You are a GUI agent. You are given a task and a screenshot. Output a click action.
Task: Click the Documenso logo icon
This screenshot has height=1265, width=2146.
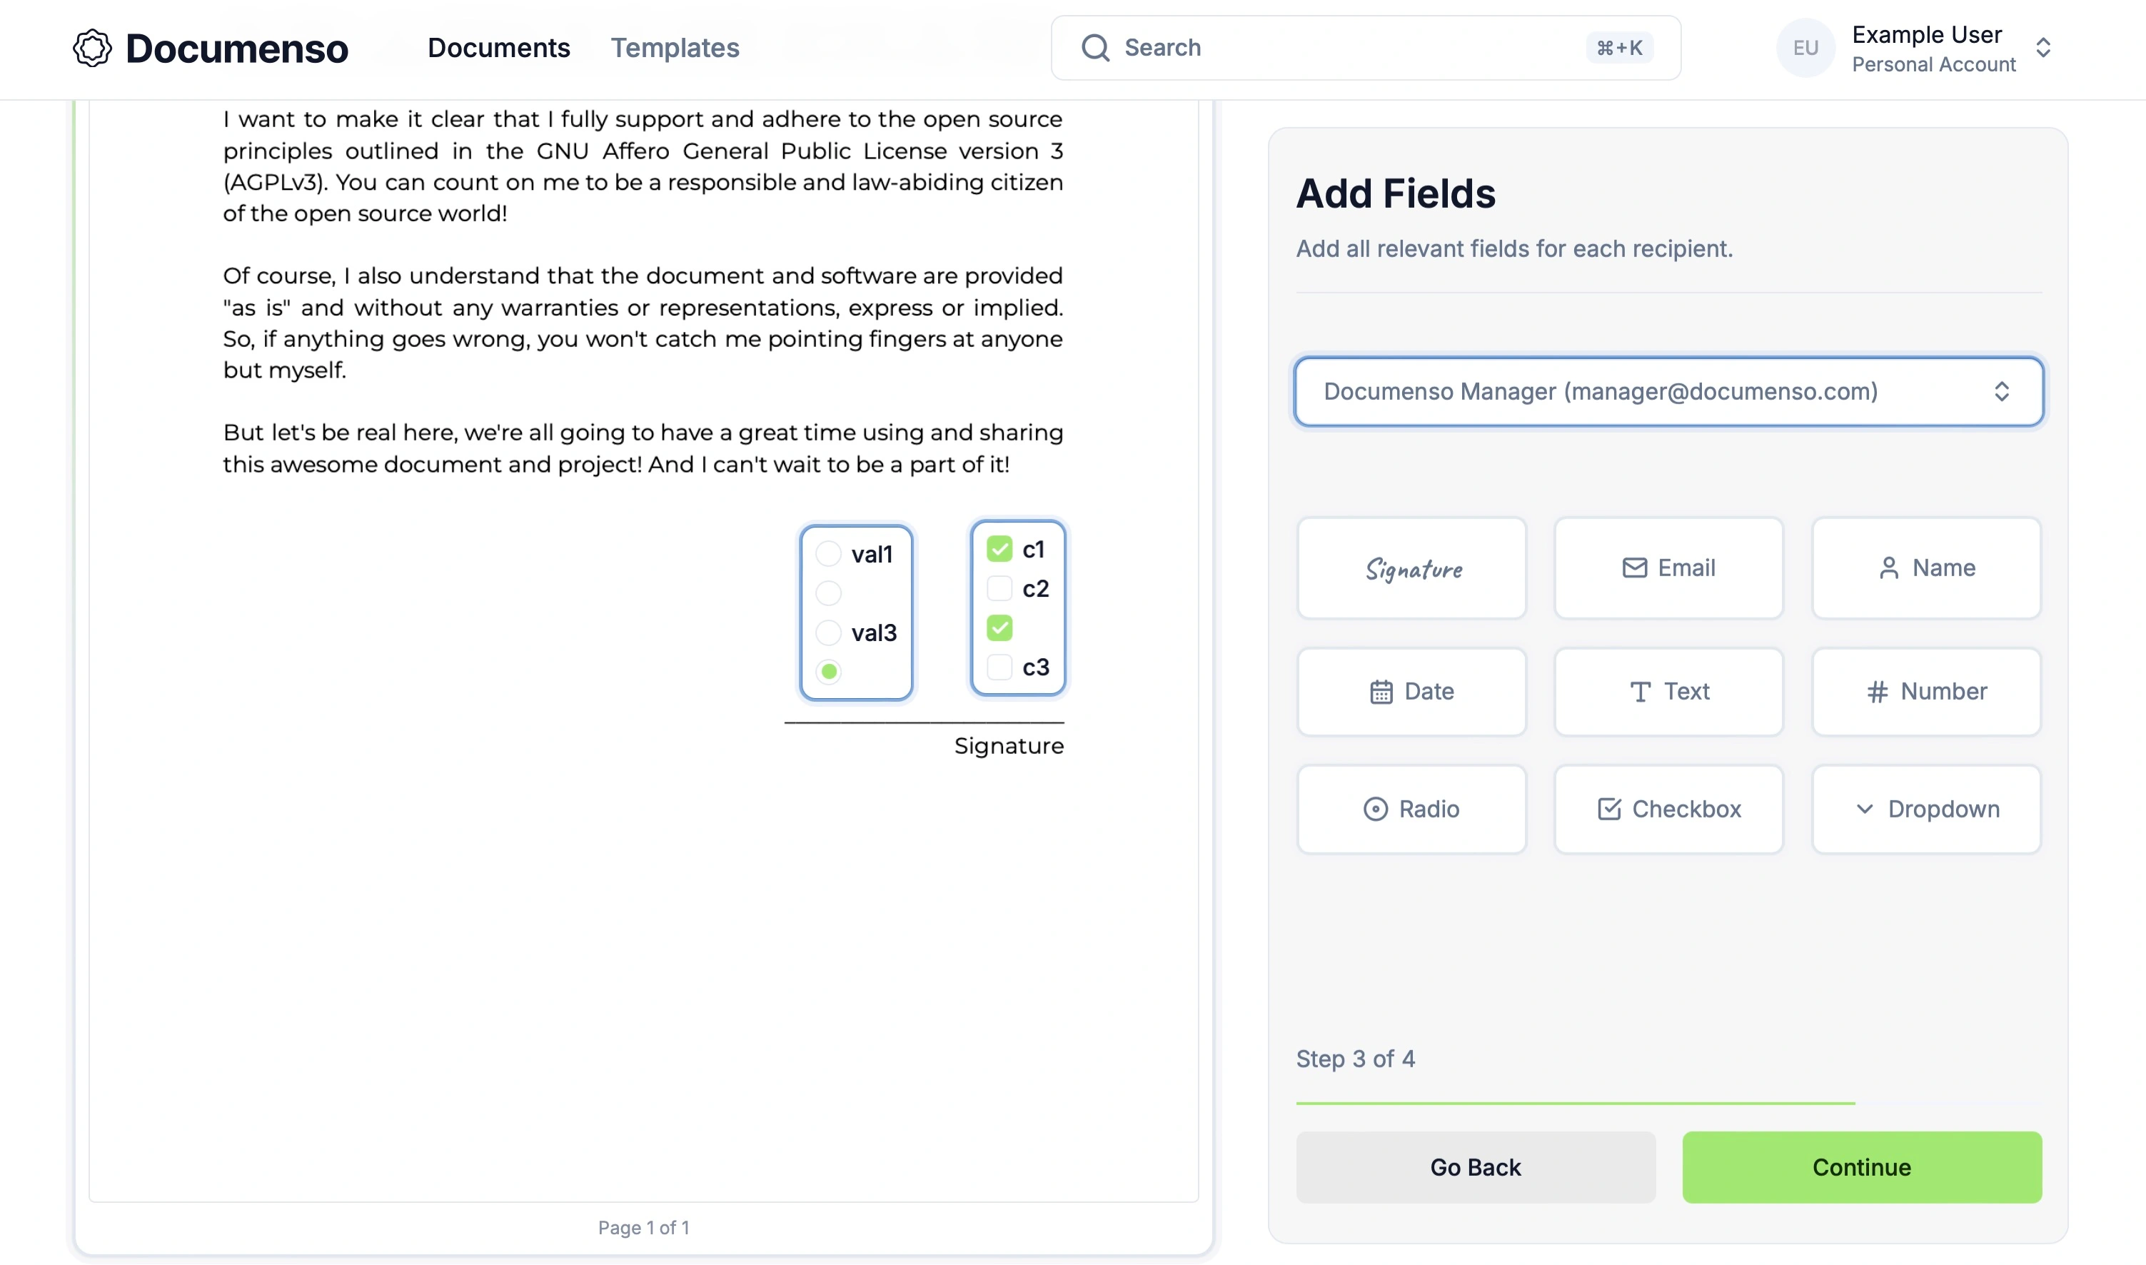tap(92, 48)
